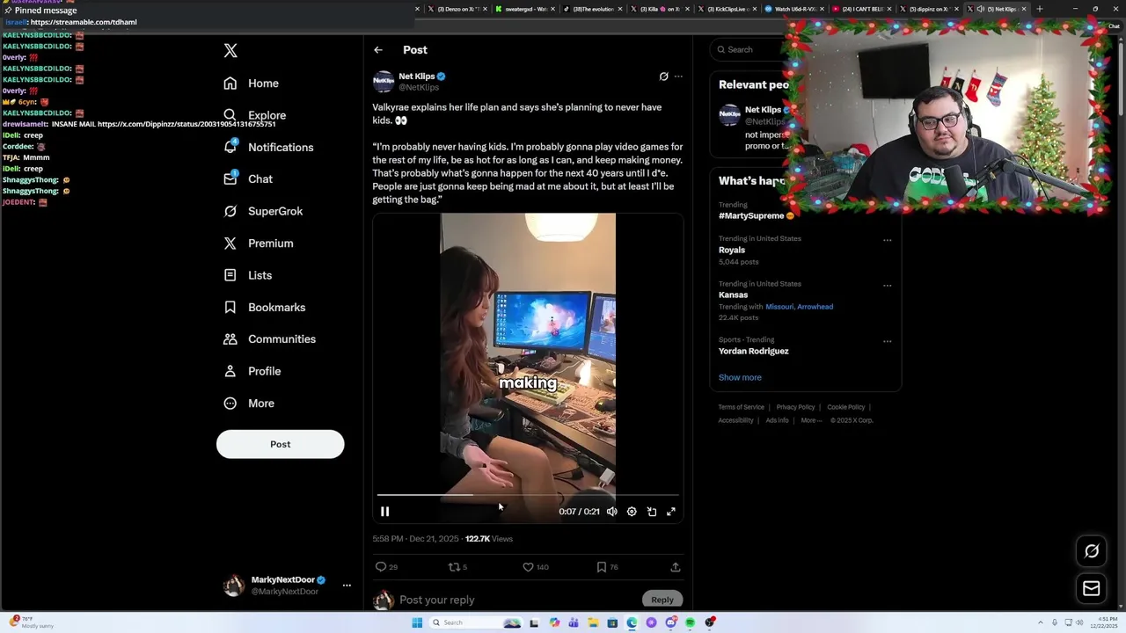Open Microsoft Store from the taskbar
Viewport: 1126px width, 633px height.
tap(612, 622)
